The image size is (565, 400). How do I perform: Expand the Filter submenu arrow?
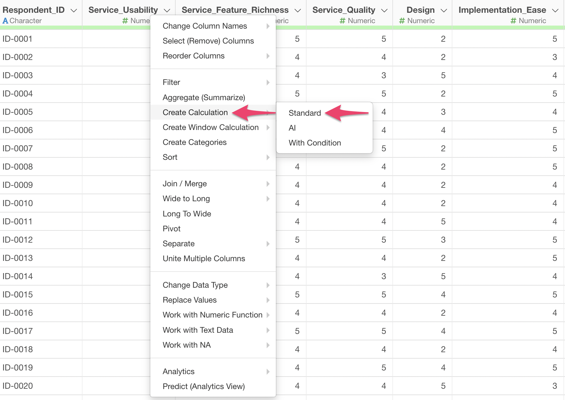click(x=268, y=82)
